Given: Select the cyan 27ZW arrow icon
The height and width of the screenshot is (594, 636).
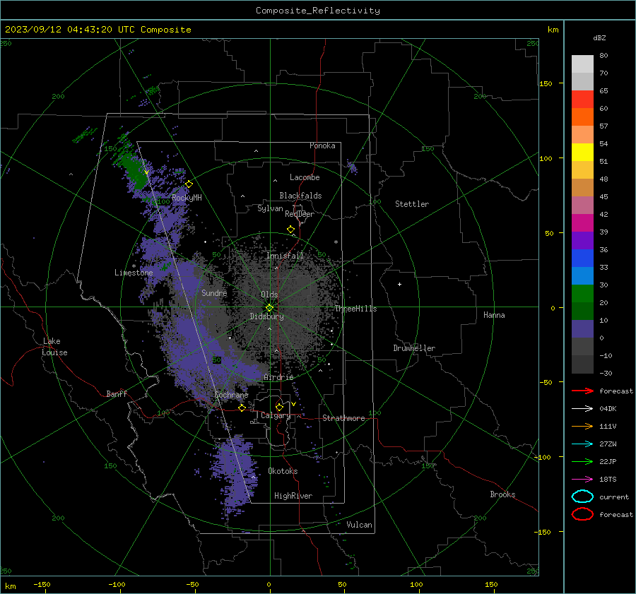Looking at the screenshot, I should pos(582,444).
